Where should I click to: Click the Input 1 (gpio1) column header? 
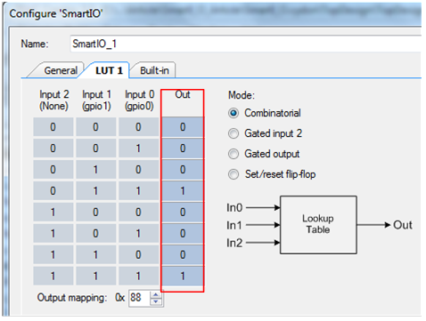pos(96,100)
